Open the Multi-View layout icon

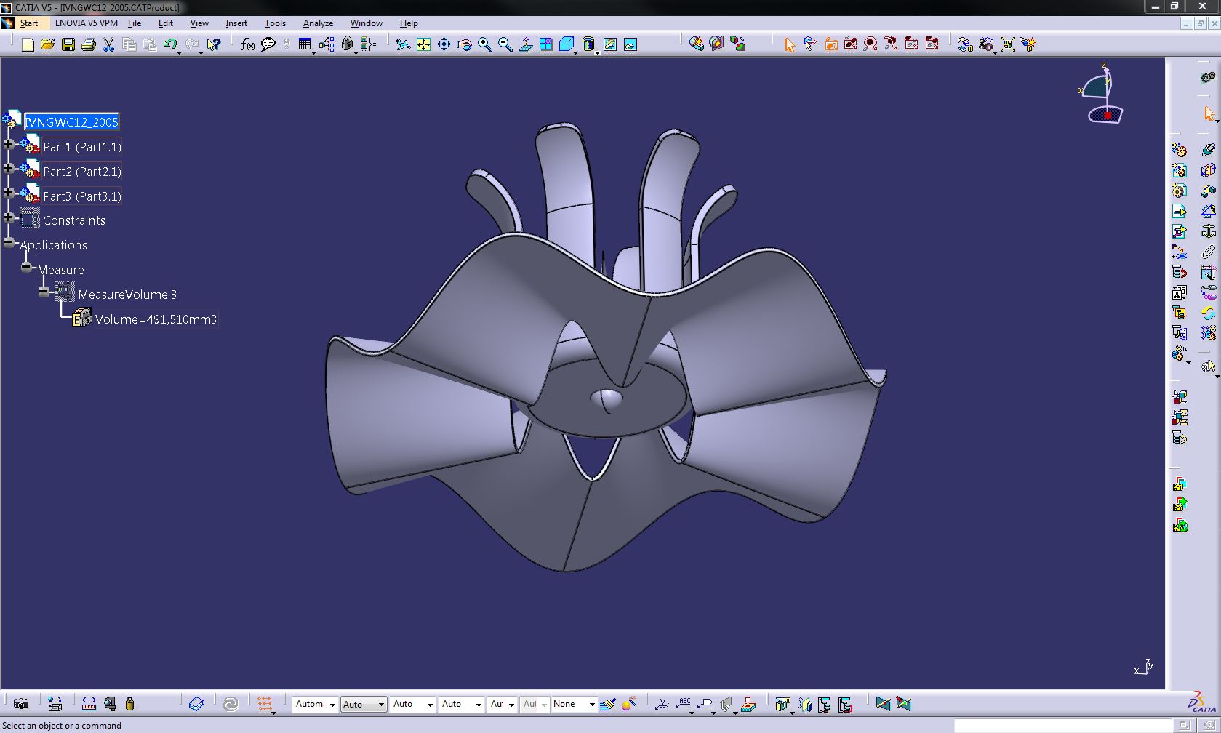coord(546,45)
